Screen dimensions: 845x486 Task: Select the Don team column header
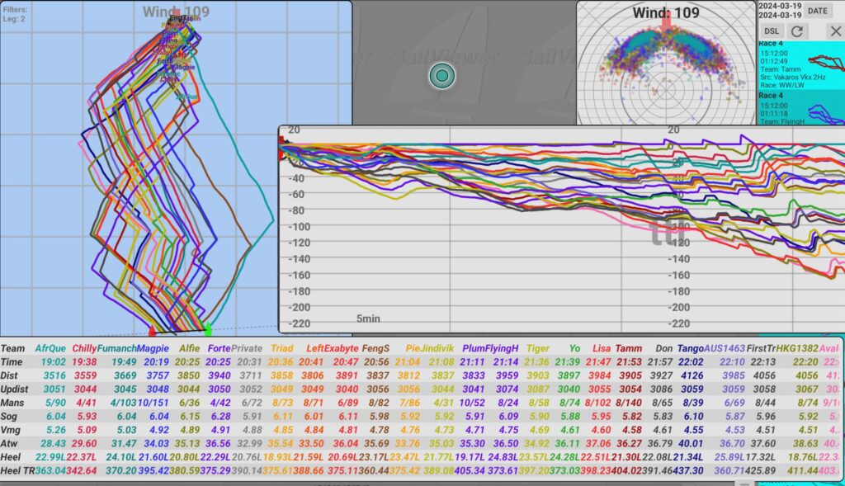tap(664, 348)
